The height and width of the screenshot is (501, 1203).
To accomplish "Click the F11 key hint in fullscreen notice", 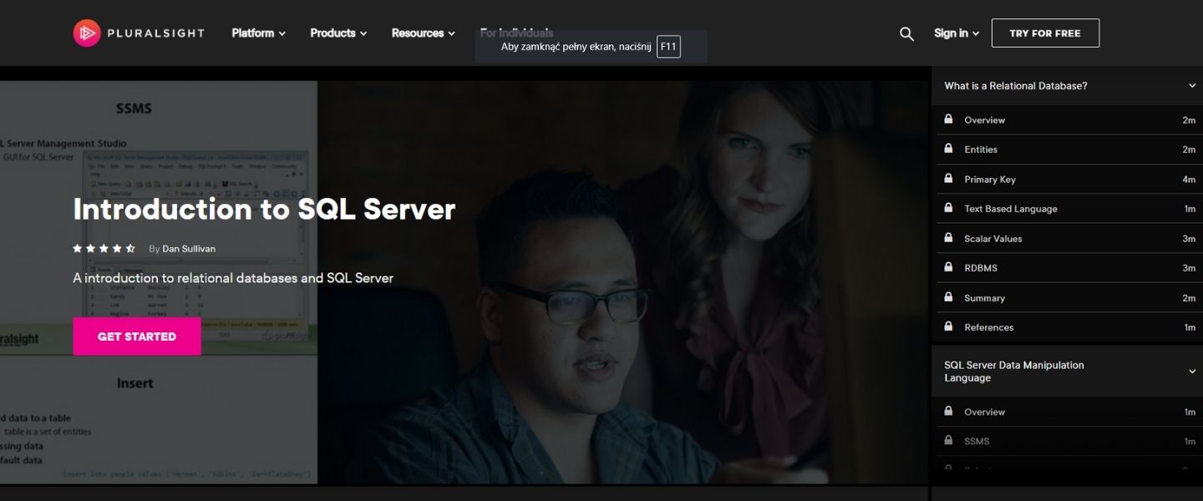I will 668,47.
